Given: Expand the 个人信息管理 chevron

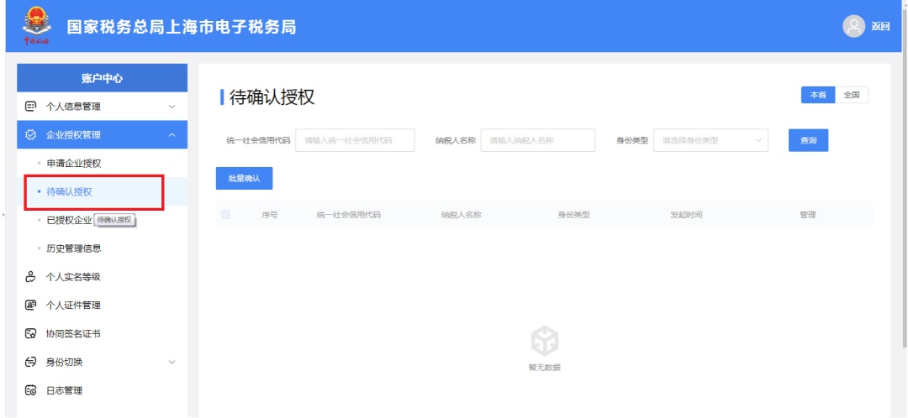Looking at the screenshot, I should (172, 107).
